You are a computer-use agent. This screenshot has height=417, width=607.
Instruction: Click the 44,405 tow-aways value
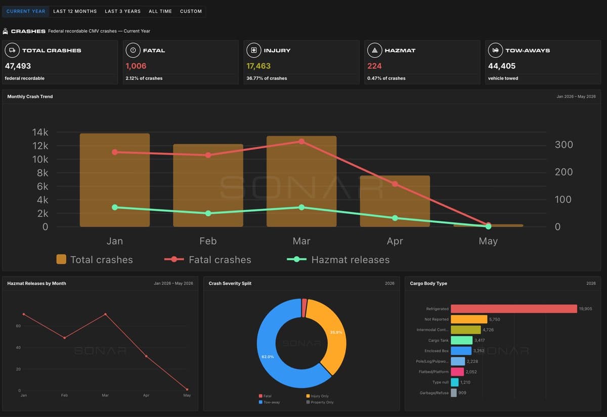[502, 66]
